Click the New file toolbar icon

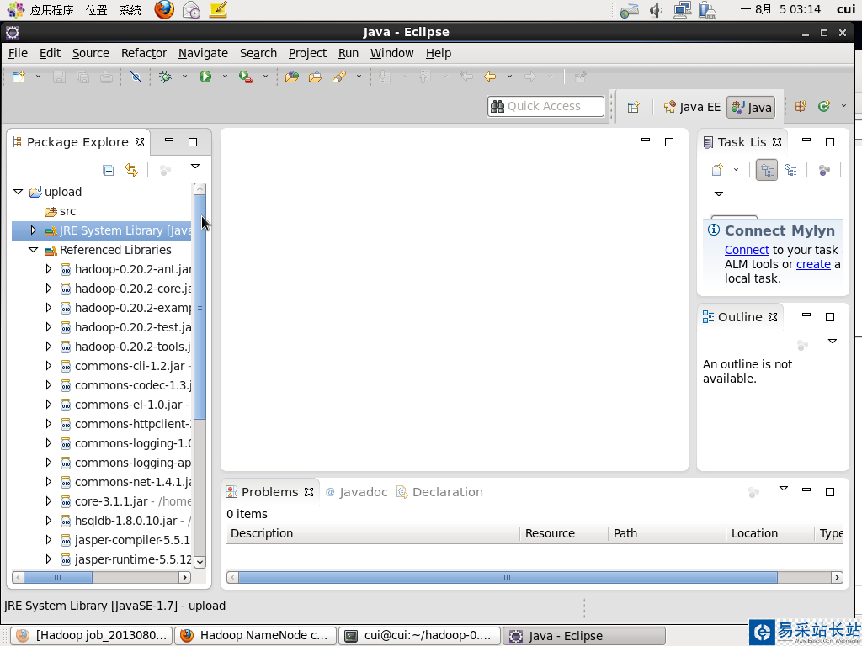[x=19, y=77]
